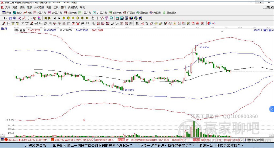Click the left-arrow yellow diamond icon
The width and height of the screenshot is (274, 148).
pos(64,18)
